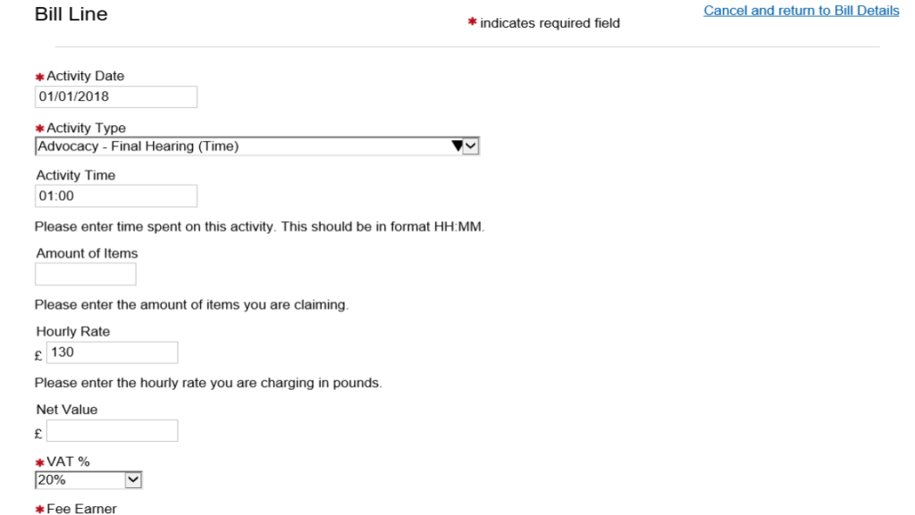Click the Amount of Items label

coord(87,253)
